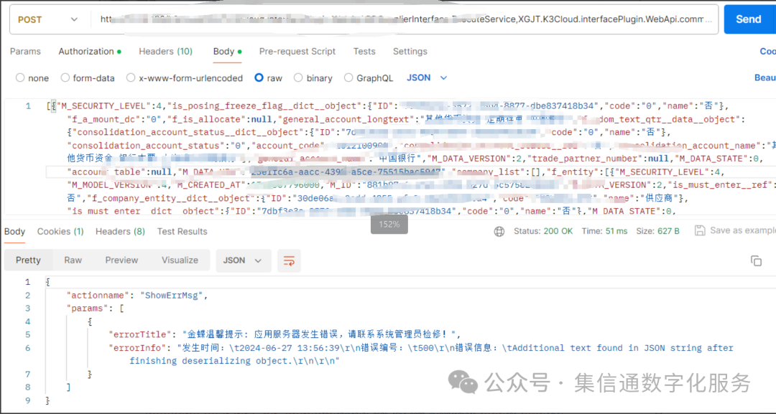
Task: Select the Visualize response view
Action: pyautogui.click(x=180, y=260)
